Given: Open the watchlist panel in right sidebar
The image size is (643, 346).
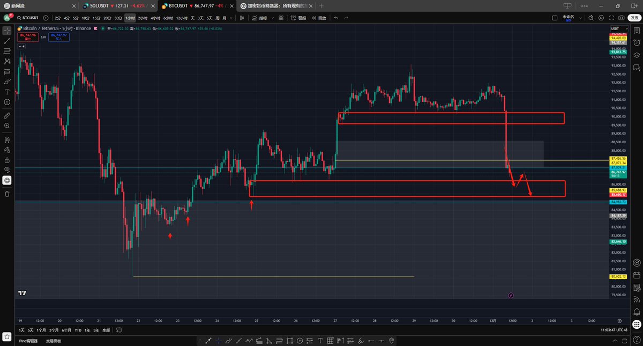Looking at the screenshot, I should [637, 30].
